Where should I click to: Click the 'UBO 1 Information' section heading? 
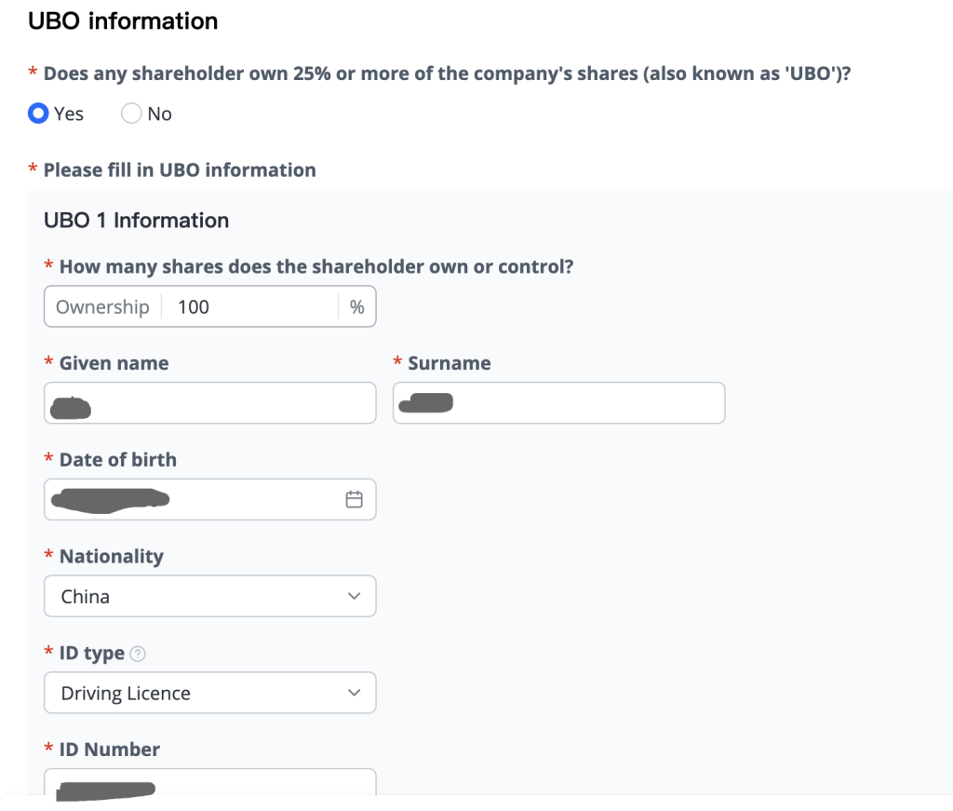pyautogui.click(x=136, y=220)
